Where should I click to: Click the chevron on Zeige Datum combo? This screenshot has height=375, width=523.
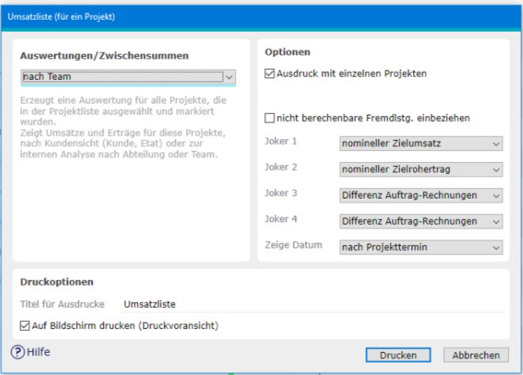click(x=496, y=248)
